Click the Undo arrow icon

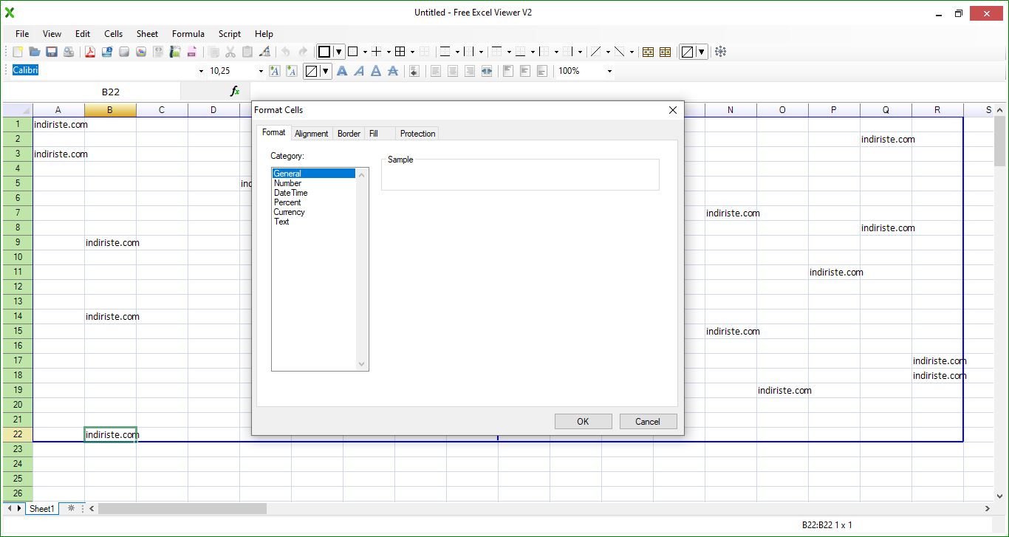click(x=285, y=52)
